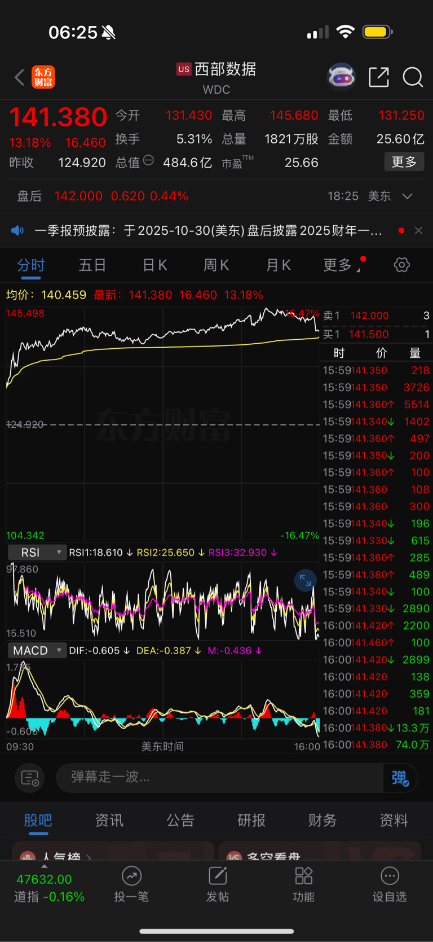Tap the barrage settings list icon
The width and height of the screenshot is (433, 942).
pyautogui.click(x=29, y=778)
